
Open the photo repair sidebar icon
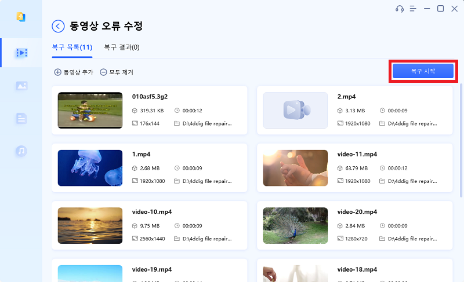(x=21, y=86)
